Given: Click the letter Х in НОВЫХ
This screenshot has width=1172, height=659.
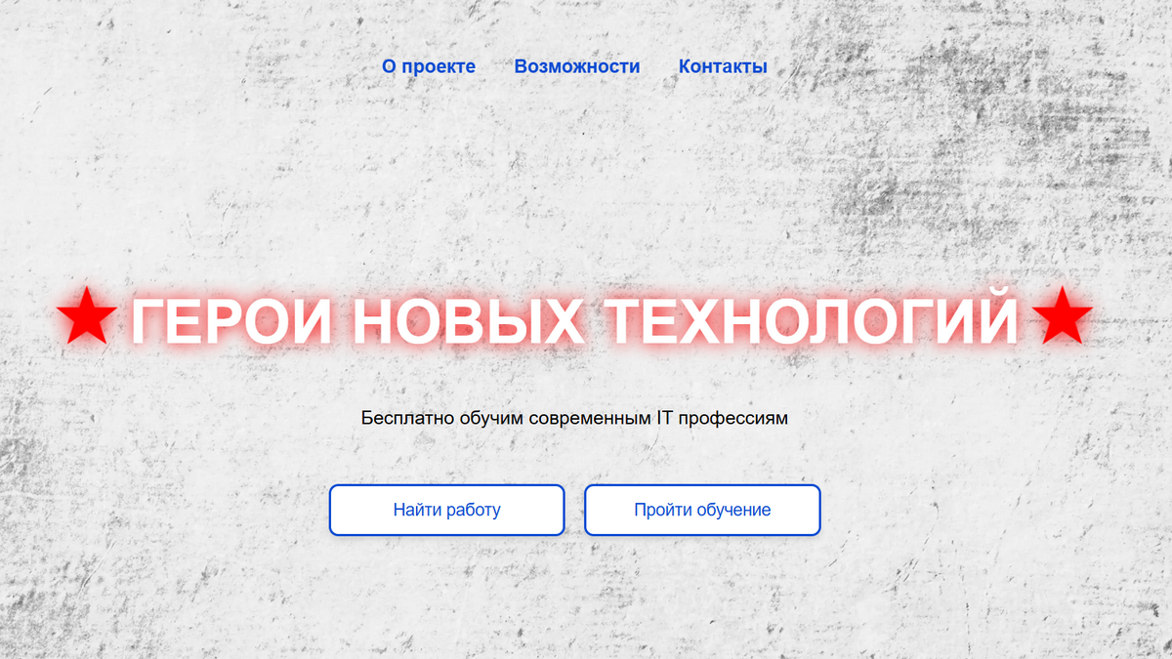Looking at the screenshot, I should [x=562, y=320].
